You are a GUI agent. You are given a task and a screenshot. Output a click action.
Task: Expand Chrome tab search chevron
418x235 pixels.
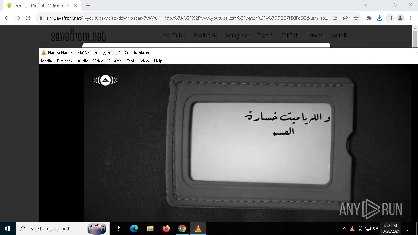coord(365,5)
